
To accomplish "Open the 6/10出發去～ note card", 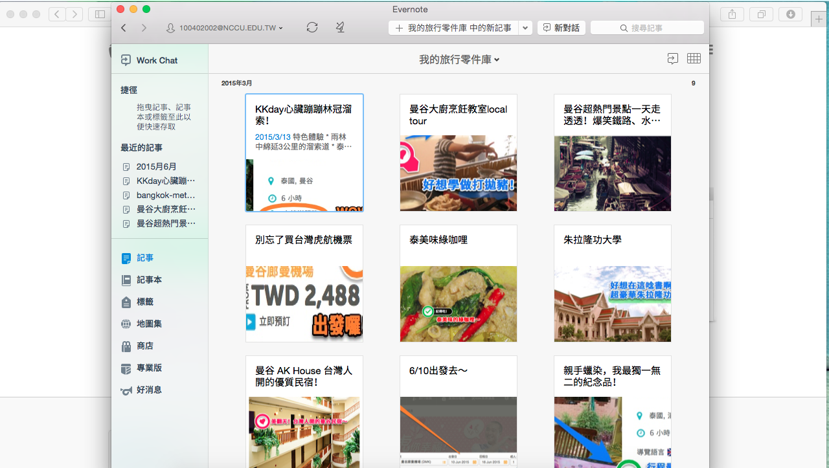I will (x=459, y=412).
